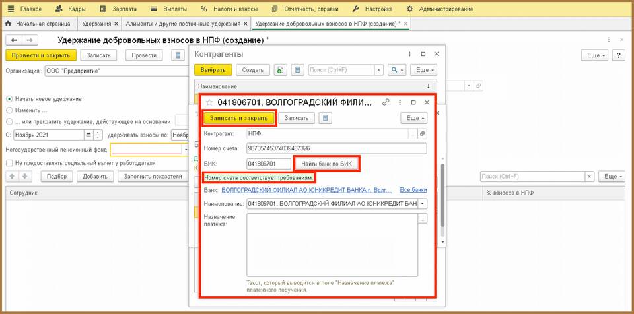
Task: Open Еще menu in Контрагенты window
Action: point(424,70)
